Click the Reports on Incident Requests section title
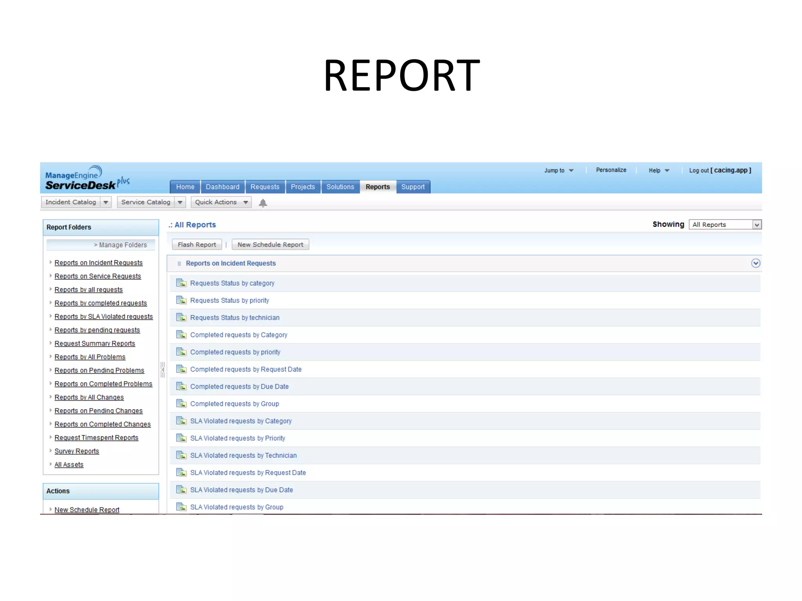Screen dimensions: 802x601 [x=231, y=263]
